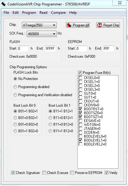
Task: Uncheck the BOOTRST=0 fuse bit
Action: point(80,109)
